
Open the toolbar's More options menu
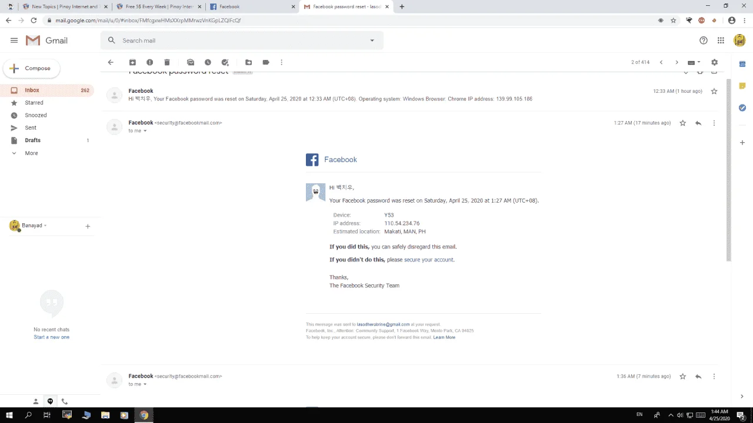[282, 62]
